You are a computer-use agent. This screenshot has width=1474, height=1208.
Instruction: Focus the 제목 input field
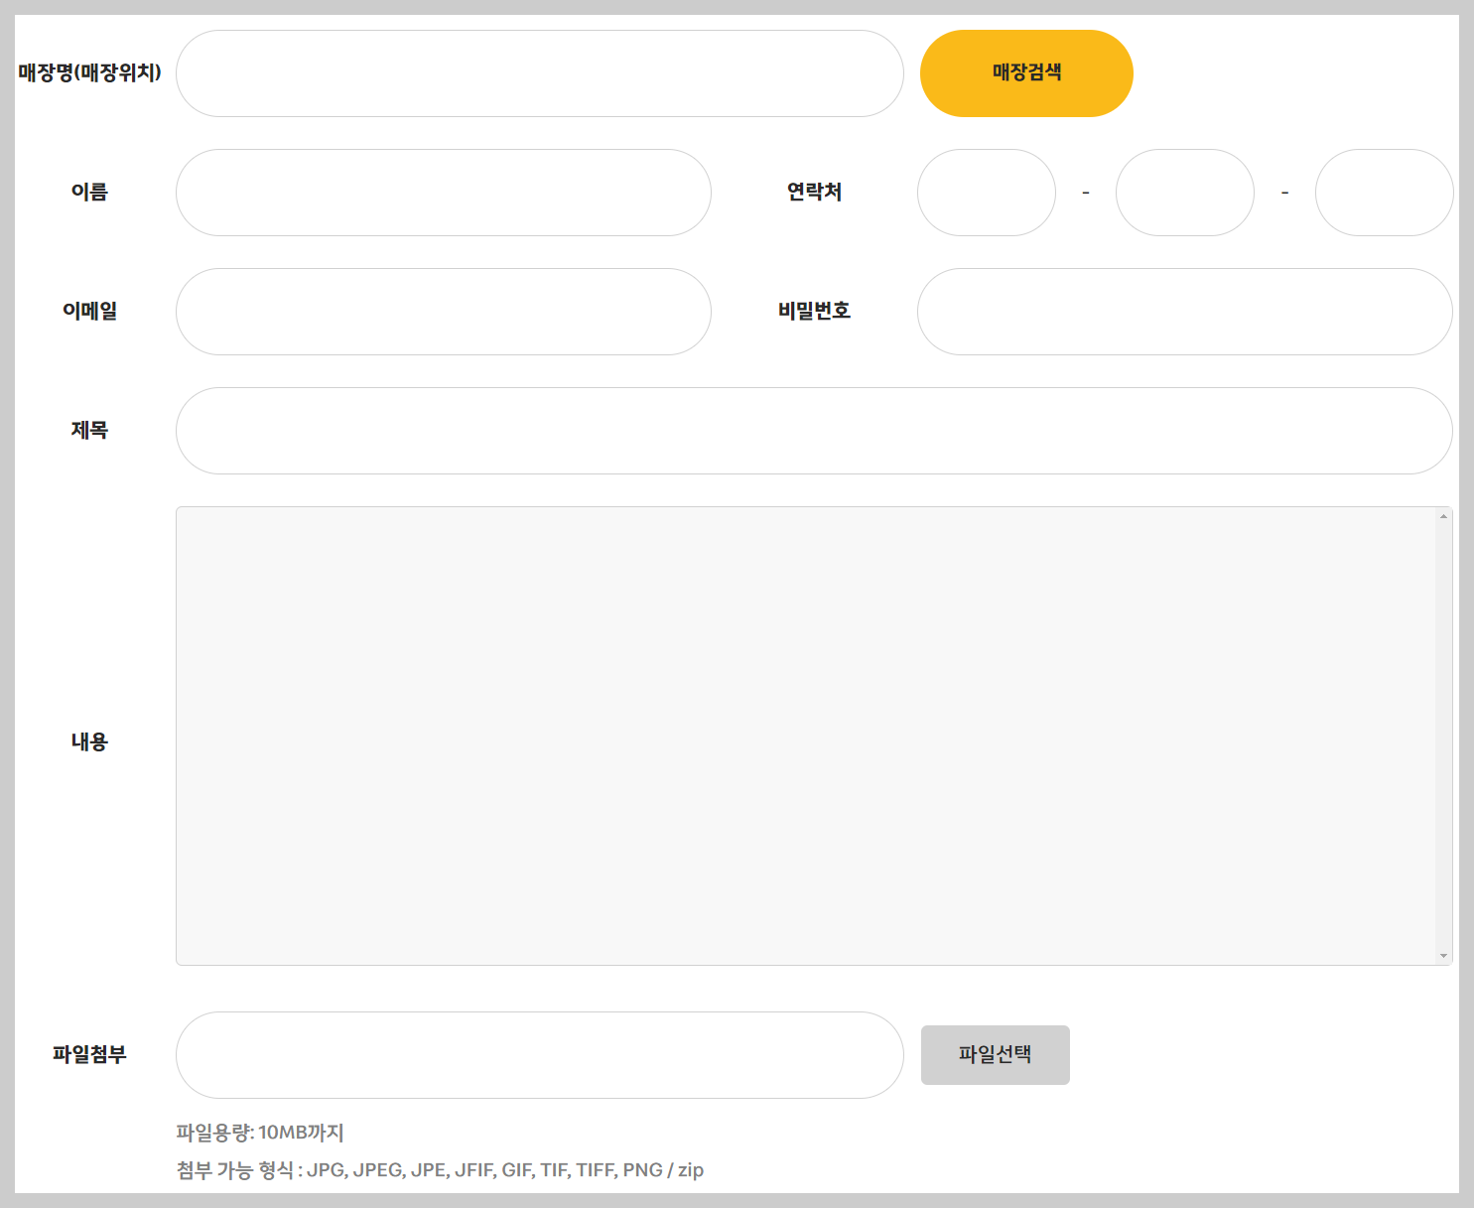(x=814, y=431)
